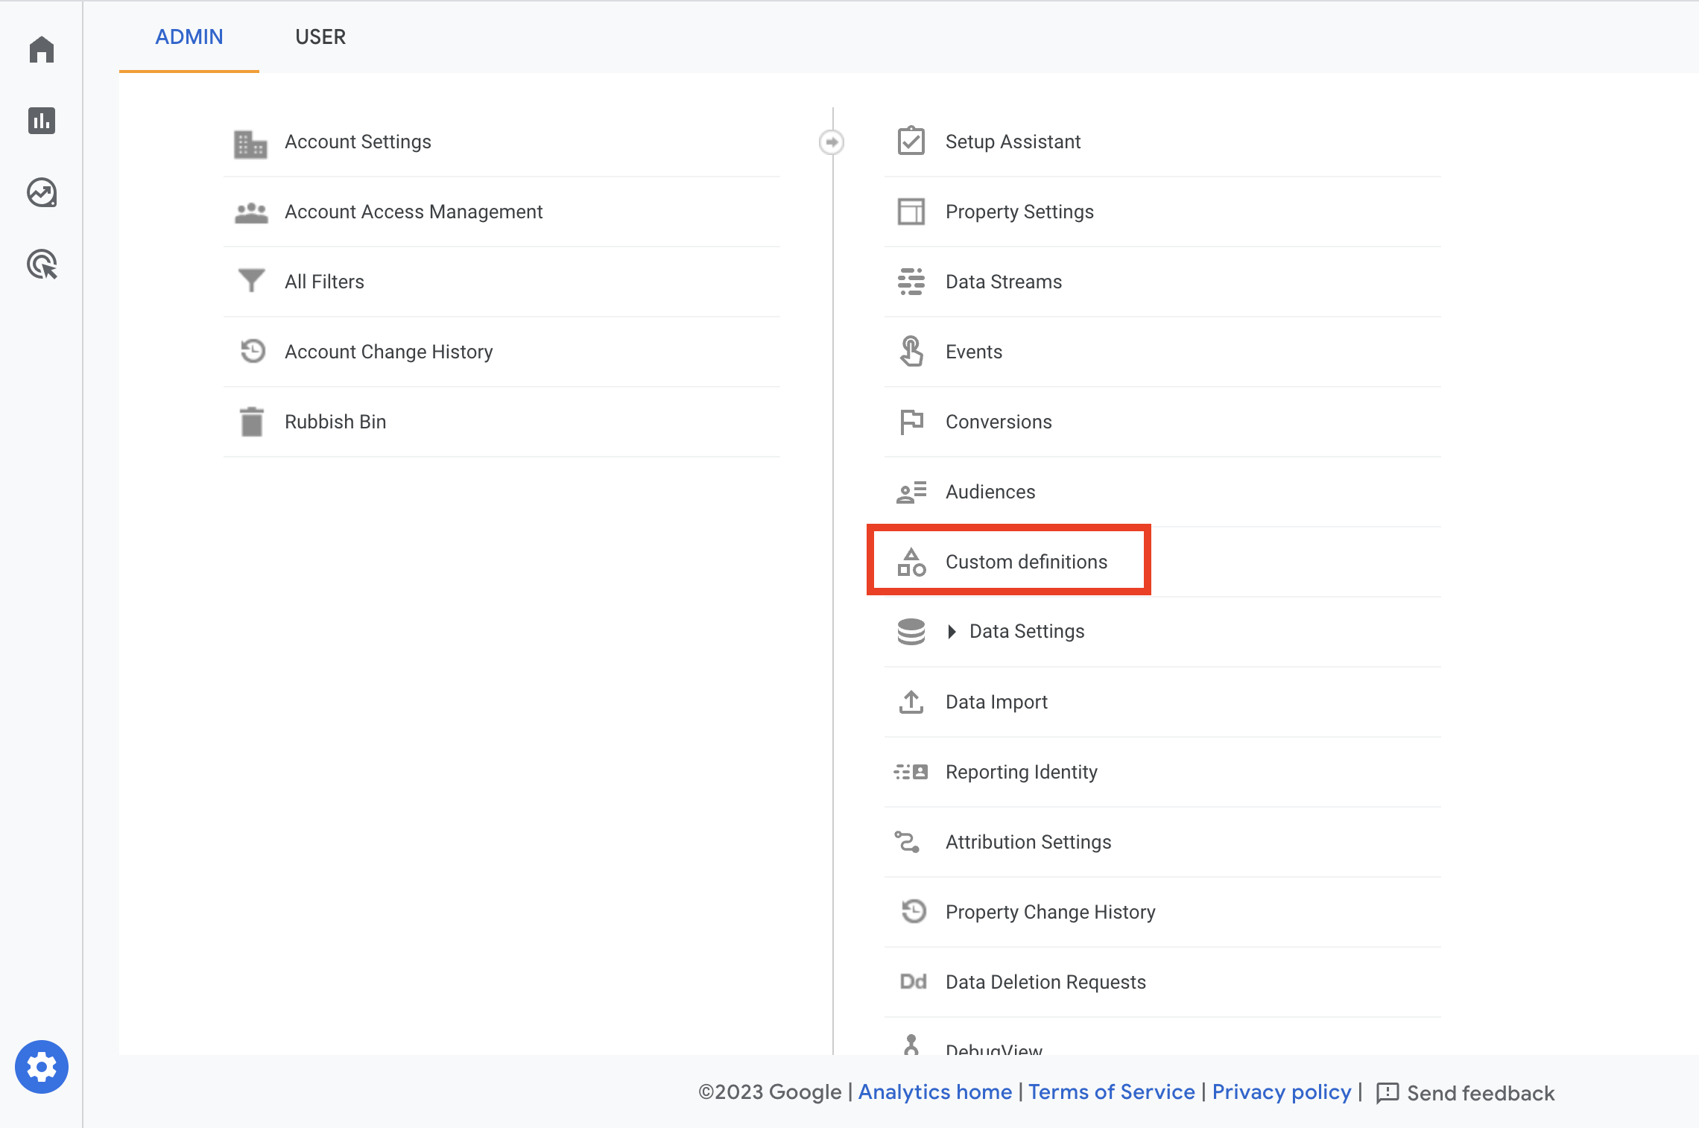Click the Account Change History clock icon
This screenshot has height=1128, width=1699.
(253, 351)
